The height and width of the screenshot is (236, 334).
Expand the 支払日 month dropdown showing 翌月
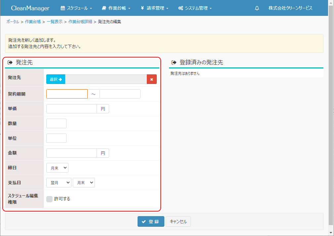[x=59, y=182]
